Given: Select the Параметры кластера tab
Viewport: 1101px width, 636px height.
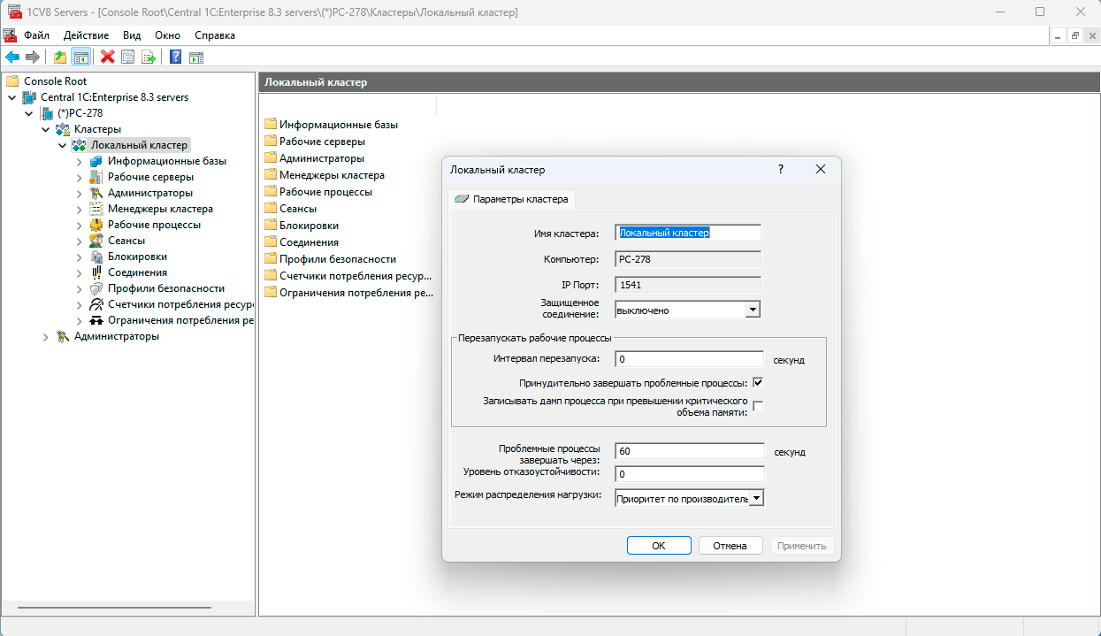Looking at the screenshot, I should (x=512, y=199).
